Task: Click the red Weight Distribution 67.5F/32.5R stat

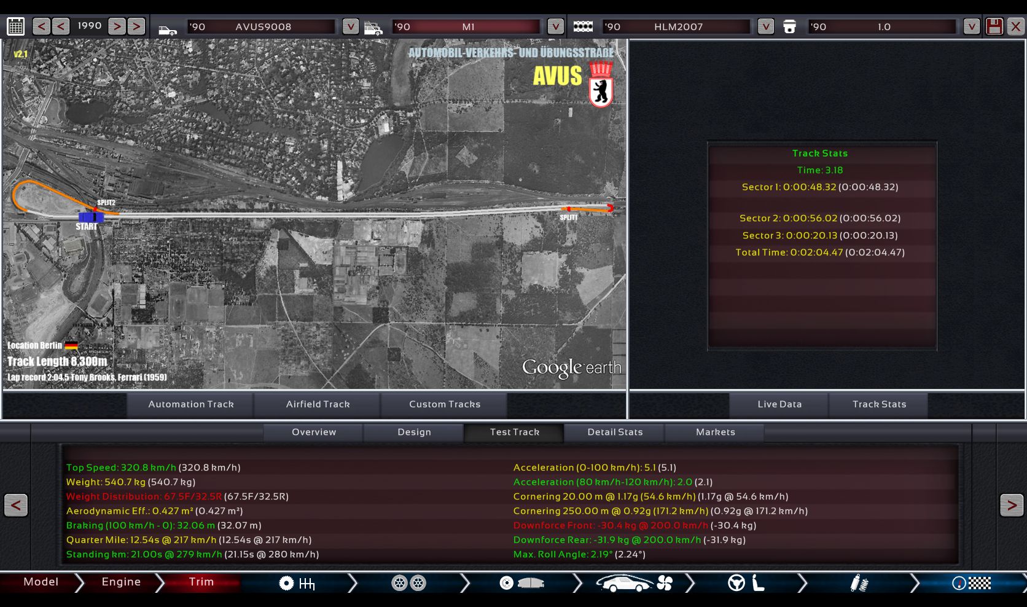Action: [x=177, y=497]
